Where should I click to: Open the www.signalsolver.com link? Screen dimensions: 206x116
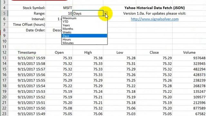tap(154, 19)
